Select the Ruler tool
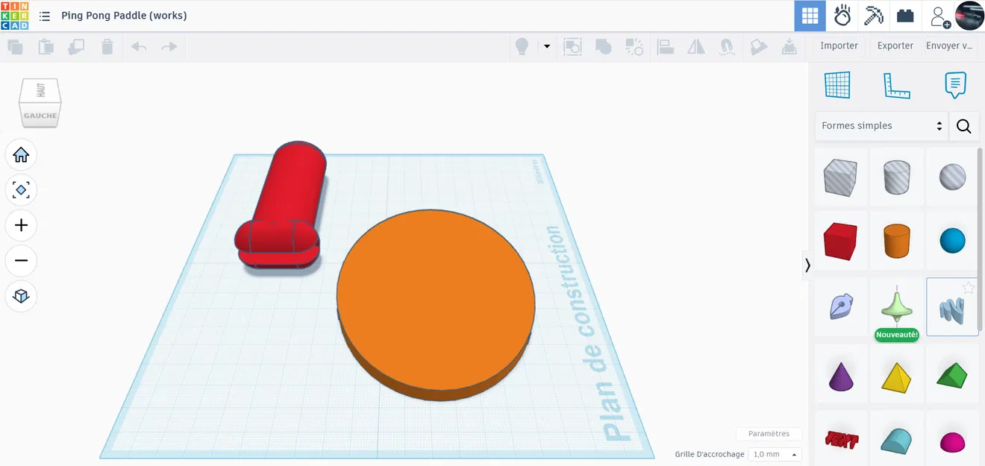 pos(896,84)
